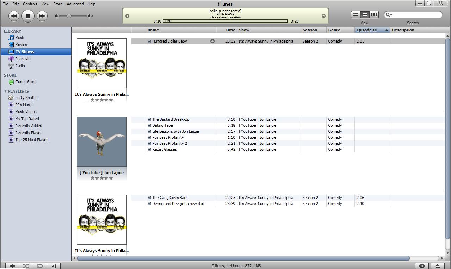Open the File menu
Screen dimensions: 451x269
tap(5, 4)
